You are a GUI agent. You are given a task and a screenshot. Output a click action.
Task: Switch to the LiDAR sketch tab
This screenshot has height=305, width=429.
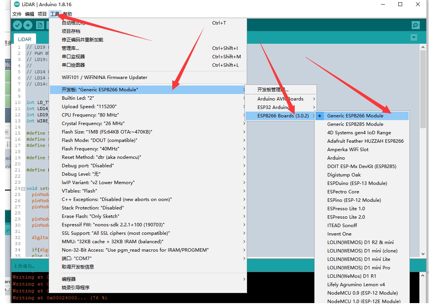coord(25,39)
